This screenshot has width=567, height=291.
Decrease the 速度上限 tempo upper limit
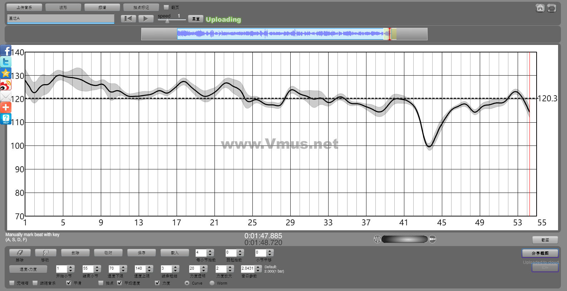coord(149,270)
